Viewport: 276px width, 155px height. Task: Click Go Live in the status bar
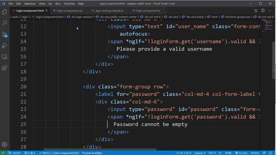241,153
